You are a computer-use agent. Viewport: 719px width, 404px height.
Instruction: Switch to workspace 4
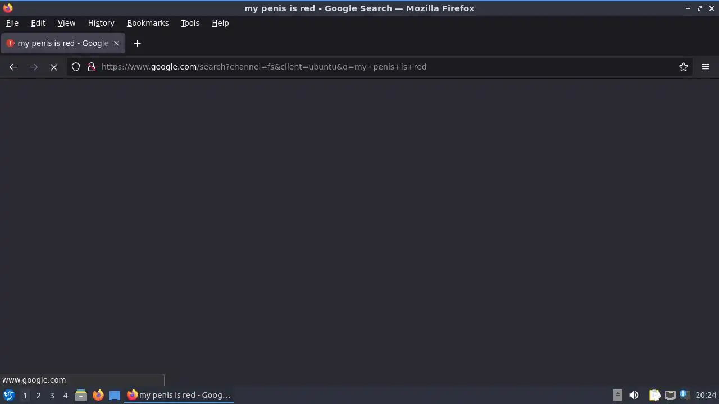pos(65,395)
